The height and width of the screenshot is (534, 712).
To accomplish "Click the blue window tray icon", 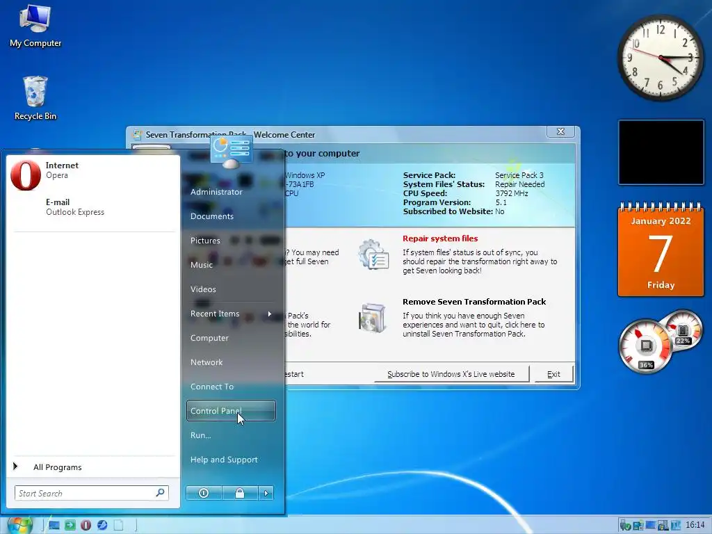I will tap(650, 526).
